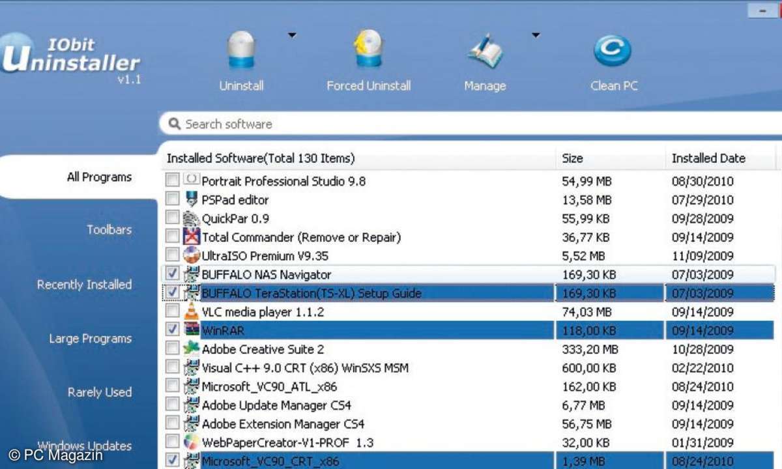782x469 pixels.
Task: Click the QuickPar 0.9 icon
Action: (191, 218)
